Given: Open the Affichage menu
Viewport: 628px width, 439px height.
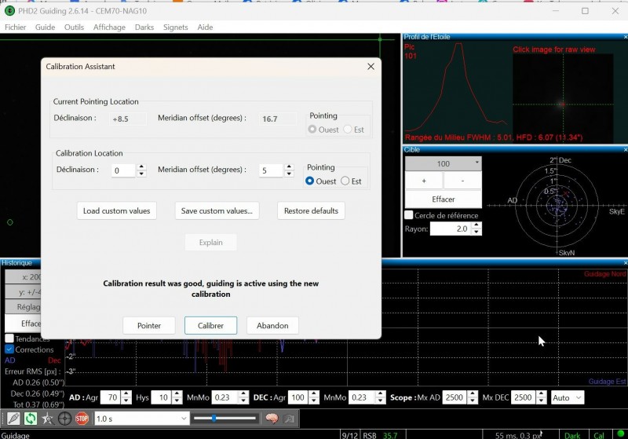Looking at the screenshot, I should tap(109, 27).
